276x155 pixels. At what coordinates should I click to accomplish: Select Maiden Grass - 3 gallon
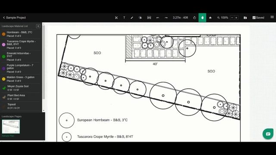(21, 79)
